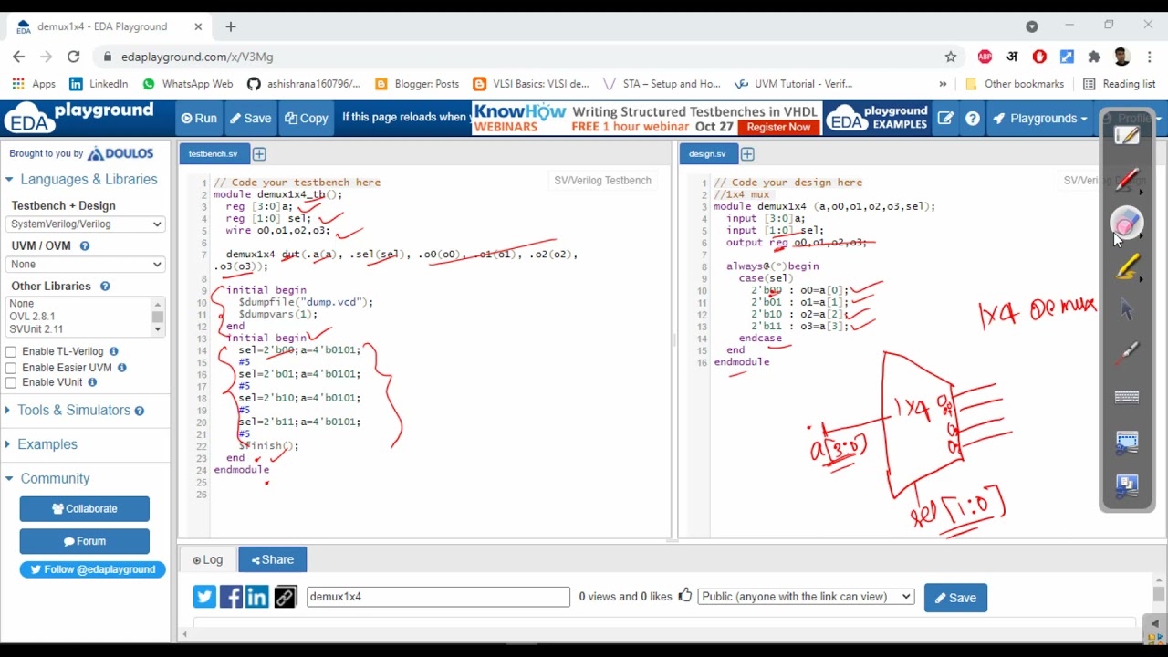
Task: Select the red pen annotation tool
Action: coord(1127,180)
